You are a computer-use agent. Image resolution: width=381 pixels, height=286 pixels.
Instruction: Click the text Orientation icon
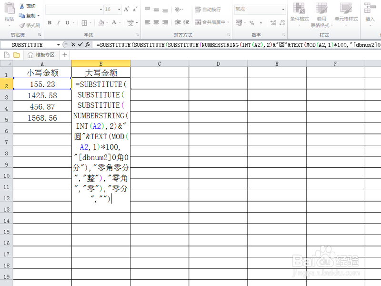(x=179, y=10)
